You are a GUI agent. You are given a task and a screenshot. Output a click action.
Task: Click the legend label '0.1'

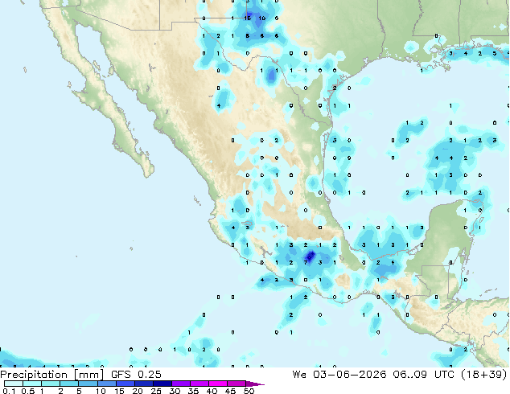point(9,391)
